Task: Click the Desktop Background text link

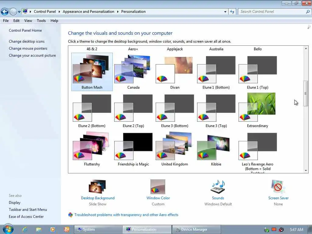Action: coord(98,198)
